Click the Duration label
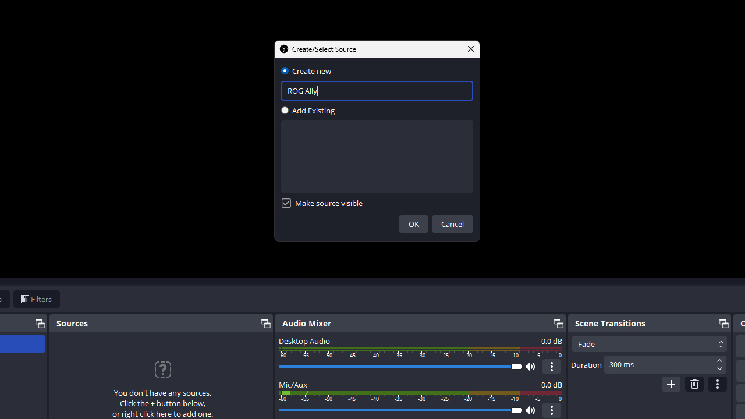This screenshot has width=745, height=419. point(586,365)
